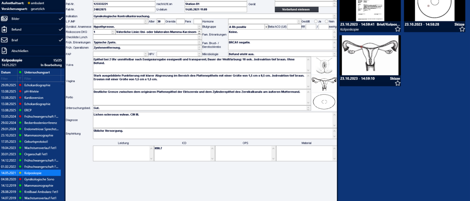470x201 pixels.
Task: Click the Abschließen document-check icon
Action: tap(5, 51)
